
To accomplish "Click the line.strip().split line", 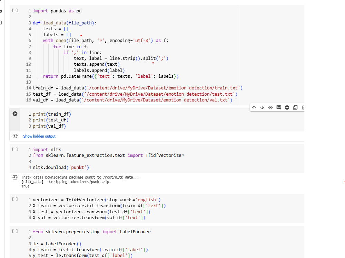I will click(x=121, y=58).
